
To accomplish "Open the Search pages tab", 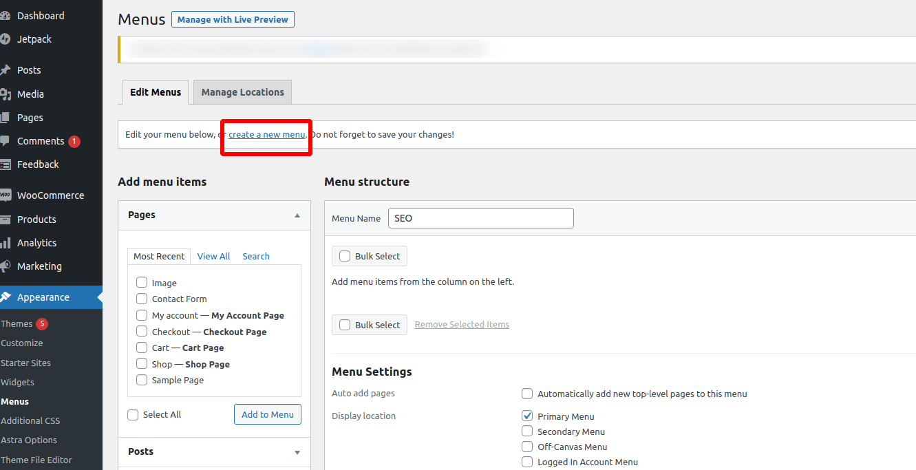I will (x=256, y=256).
